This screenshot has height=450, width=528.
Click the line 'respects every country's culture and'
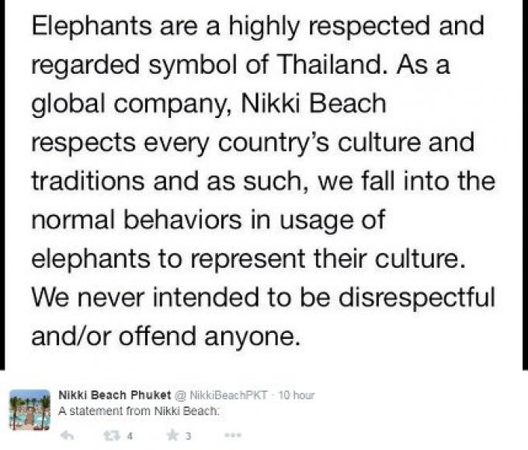coord(253,144)
